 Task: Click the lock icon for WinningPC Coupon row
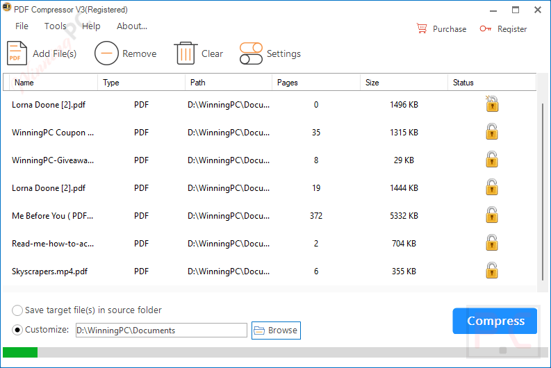492,132
